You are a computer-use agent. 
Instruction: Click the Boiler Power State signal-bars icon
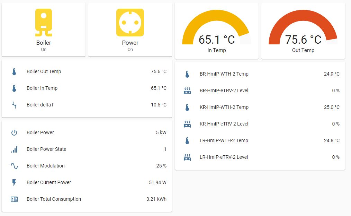[14, 149]
